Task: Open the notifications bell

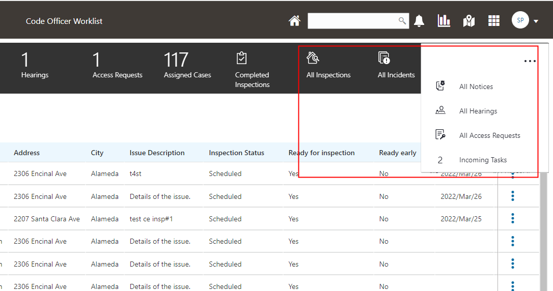Action: point(419,21)
